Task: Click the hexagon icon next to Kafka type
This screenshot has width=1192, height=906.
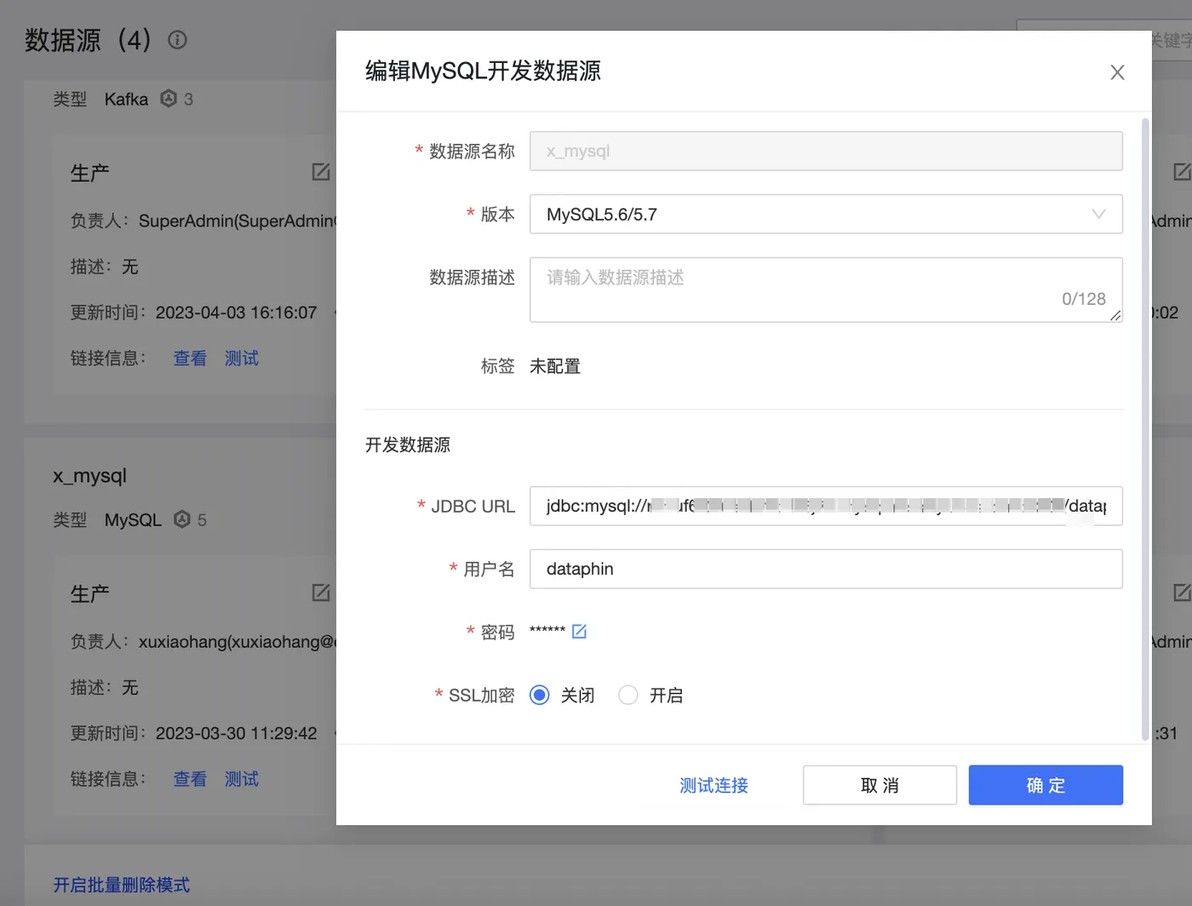Action: tap(169, 99)
